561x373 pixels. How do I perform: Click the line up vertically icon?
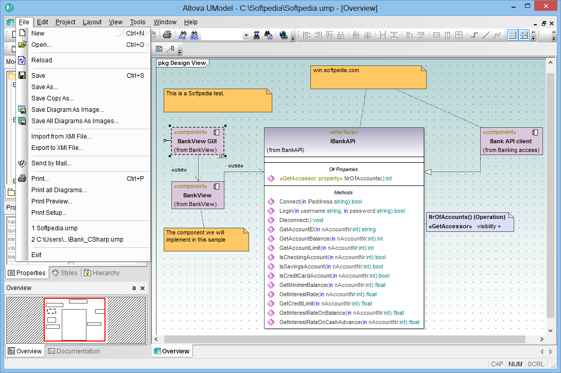point(410,35)
